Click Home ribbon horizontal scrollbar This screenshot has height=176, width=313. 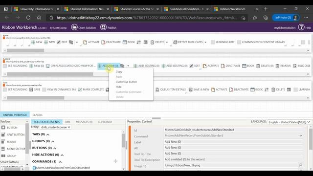point(25,50)
